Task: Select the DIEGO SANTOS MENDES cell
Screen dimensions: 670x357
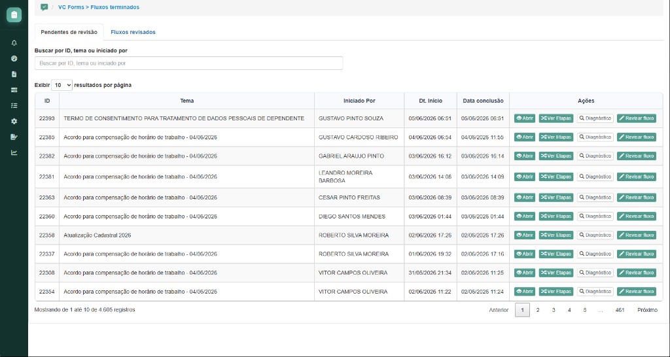Action: (359, 216)
